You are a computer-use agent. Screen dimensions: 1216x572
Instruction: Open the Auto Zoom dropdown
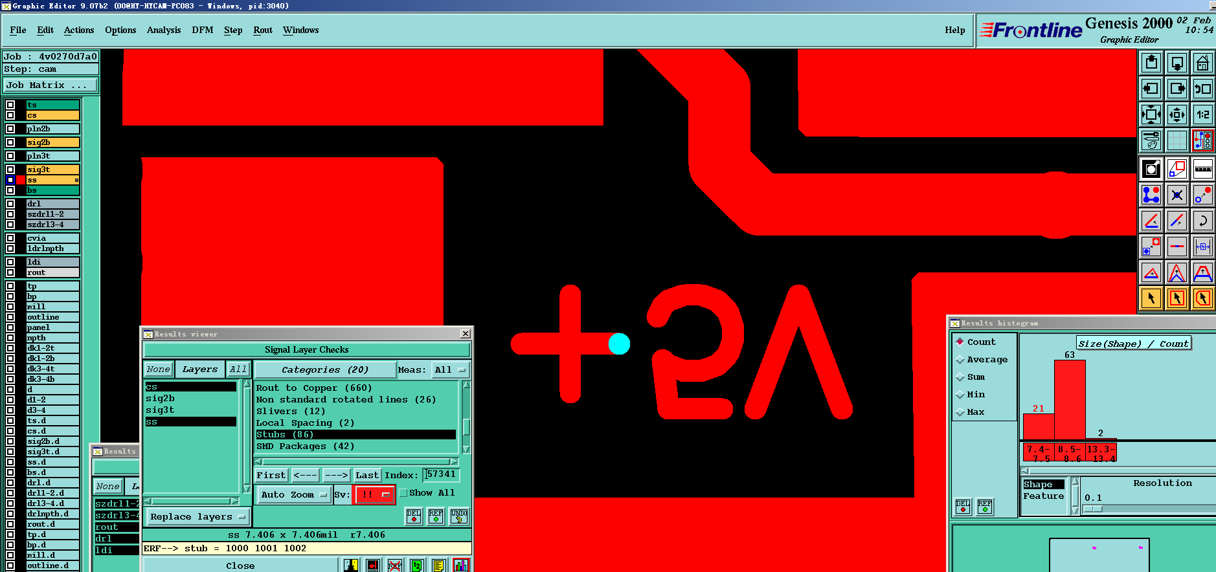294,495
